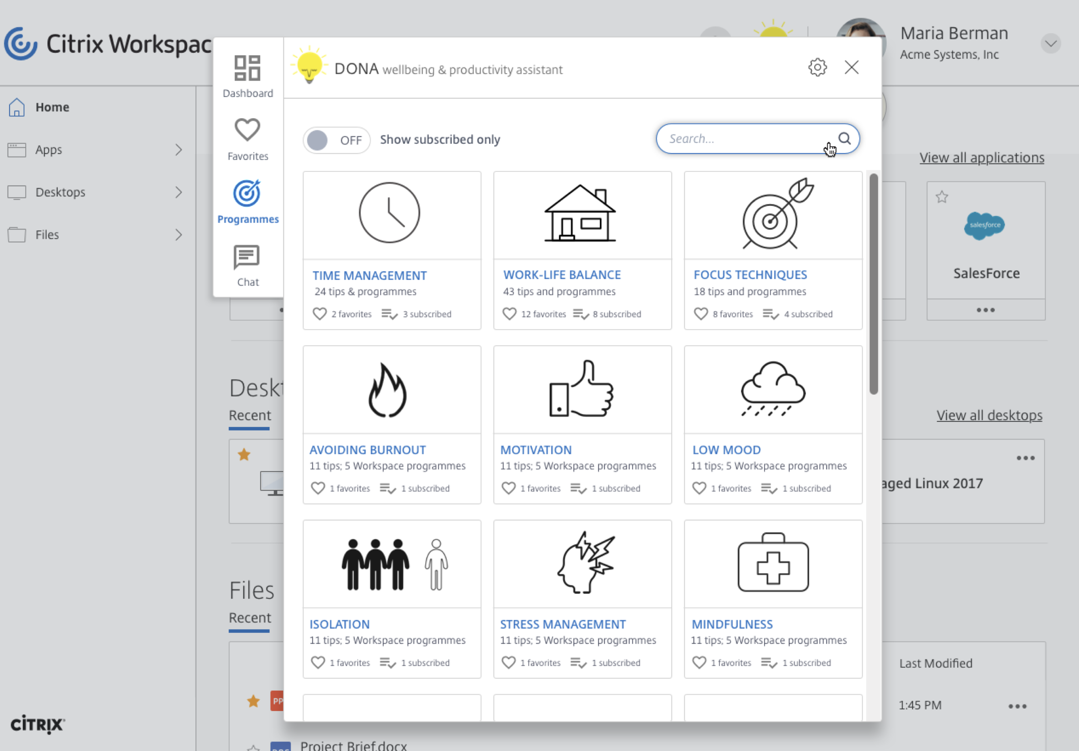This screenshot has height=751, width=1079.
Task: Open AVOIDING BURNOUT programme title
Action: [x=368, y=450]
